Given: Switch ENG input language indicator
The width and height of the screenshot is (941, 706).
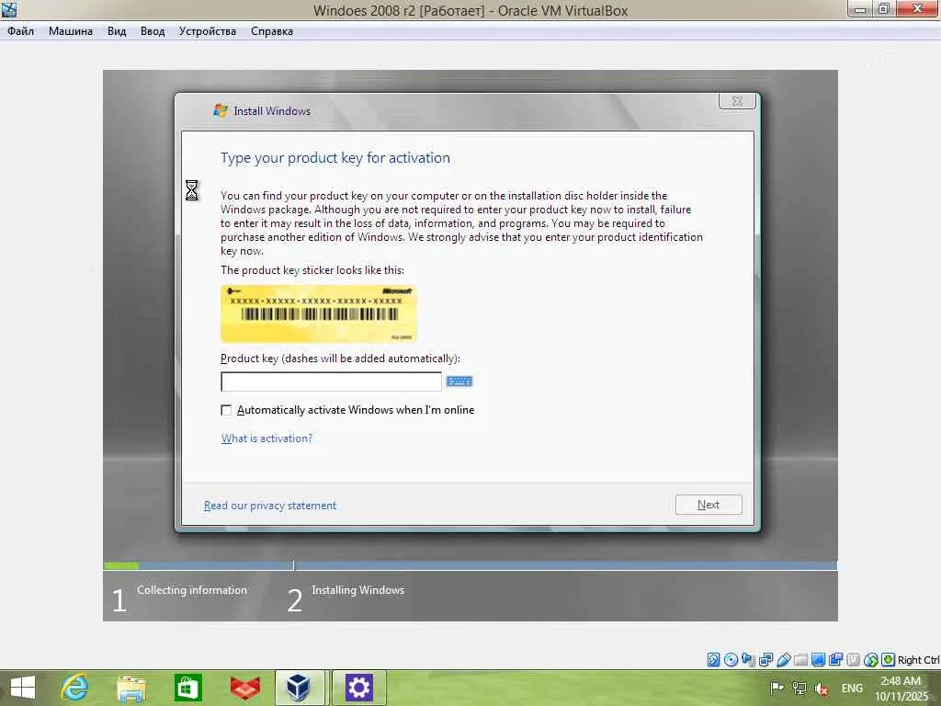Looking at the screenshot, I should [852, 688].
